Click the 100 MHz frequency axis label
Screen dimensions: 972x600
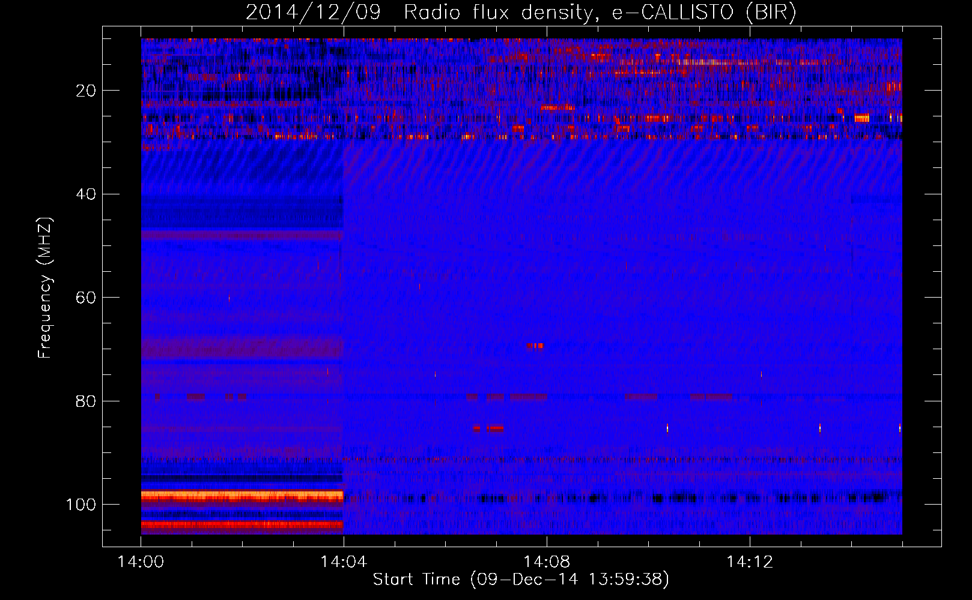point(81,505)
